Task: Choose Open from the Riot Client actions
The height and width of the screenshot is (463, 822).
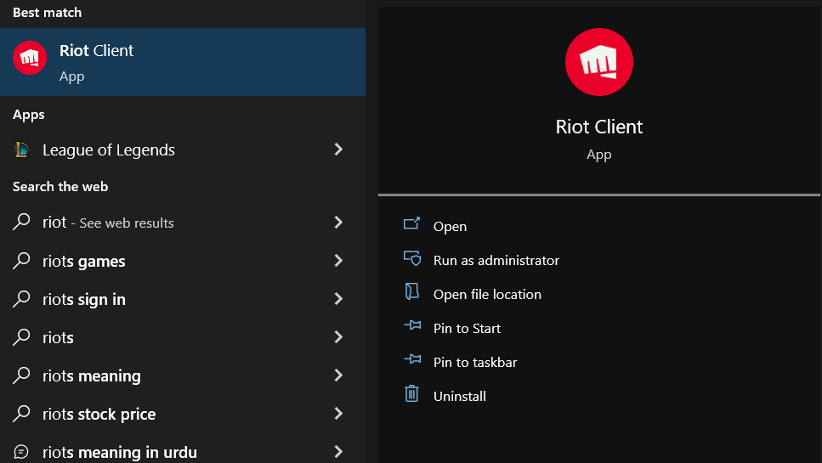Action: 450,227
